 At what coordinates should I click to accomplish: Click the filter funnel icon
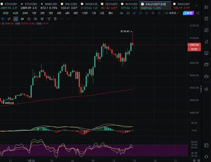pyautogui.click(x=49, y=19)
